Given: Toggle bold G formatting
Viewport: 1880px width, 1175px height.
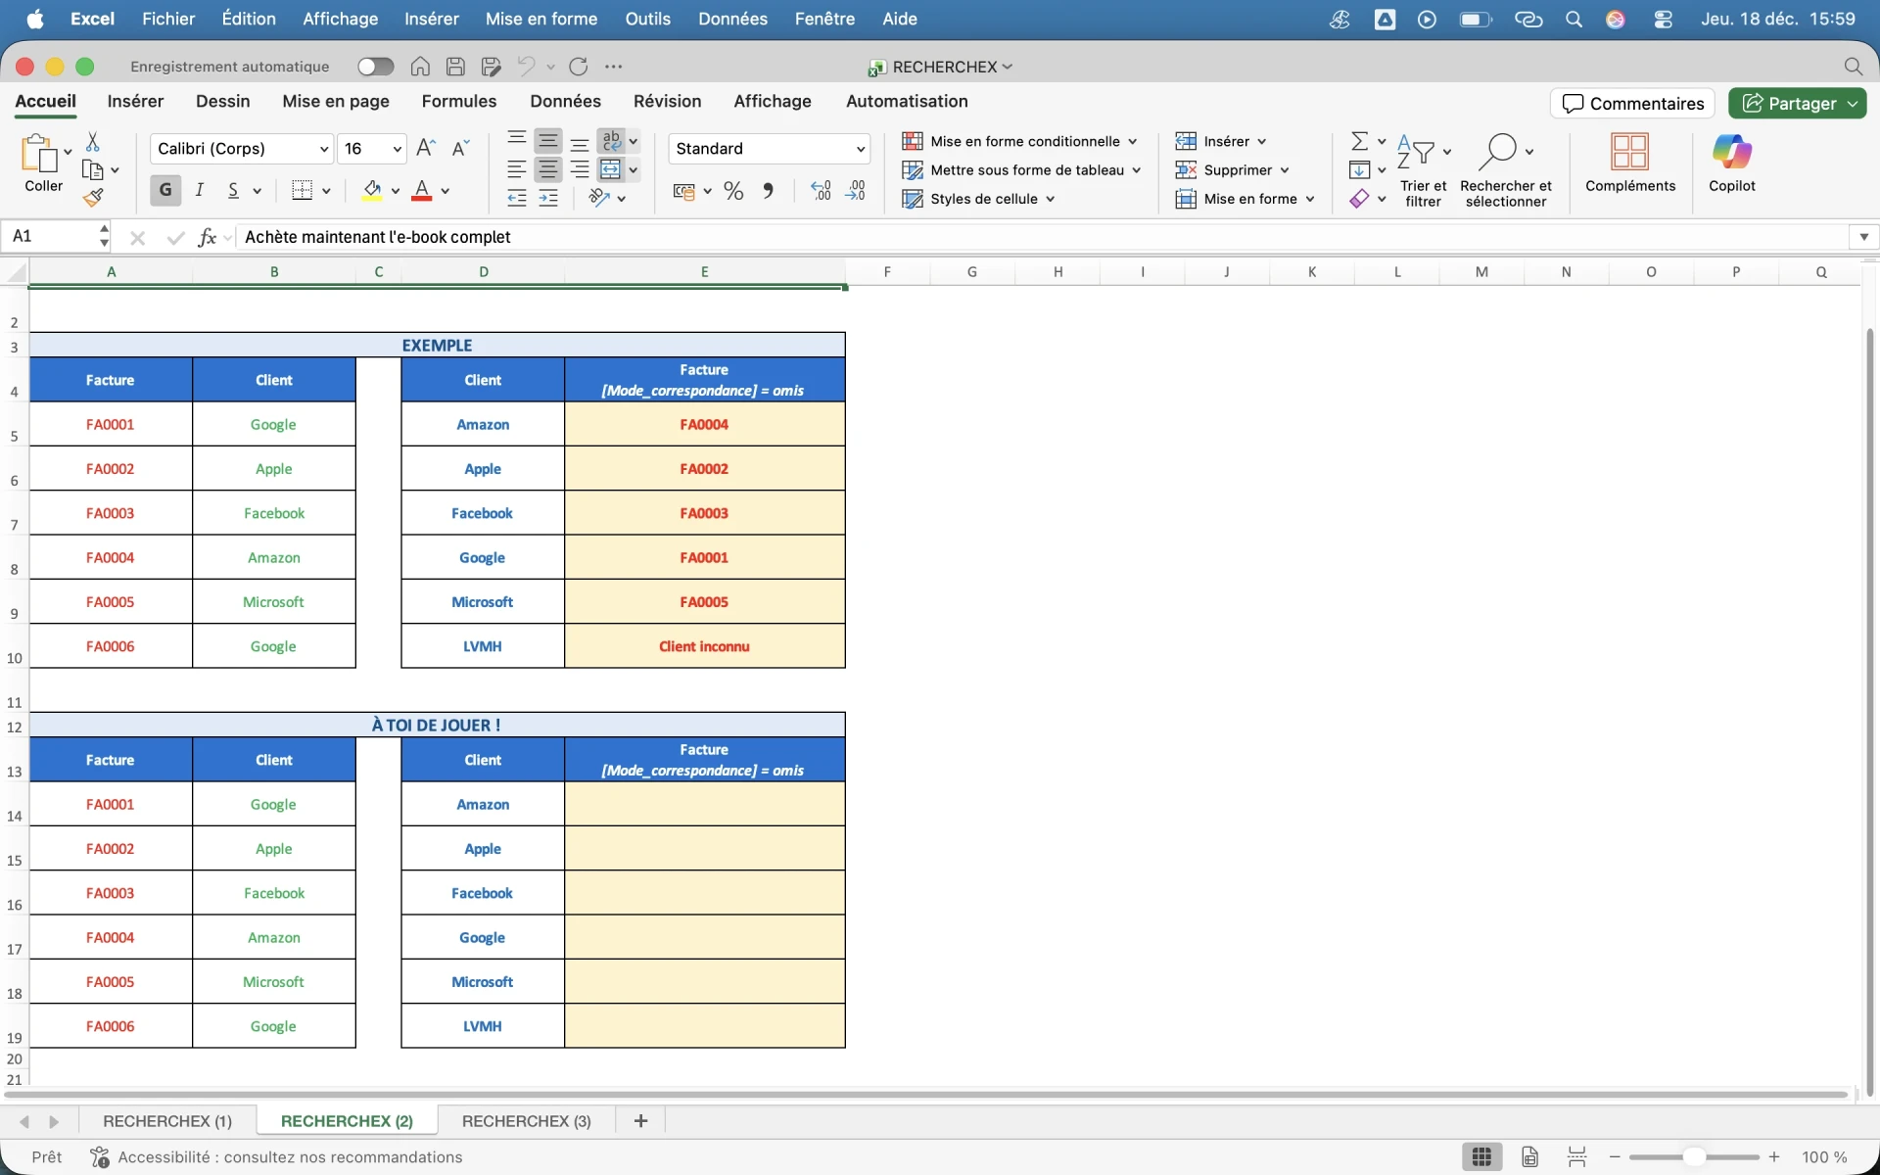Looking at the screenshot, I should (165, 190).
